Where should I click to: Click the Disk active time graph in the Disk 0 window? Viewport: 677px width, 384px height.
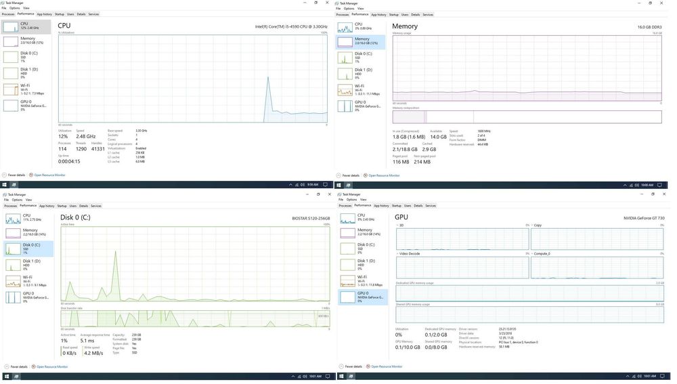click(x=195, y=264)
